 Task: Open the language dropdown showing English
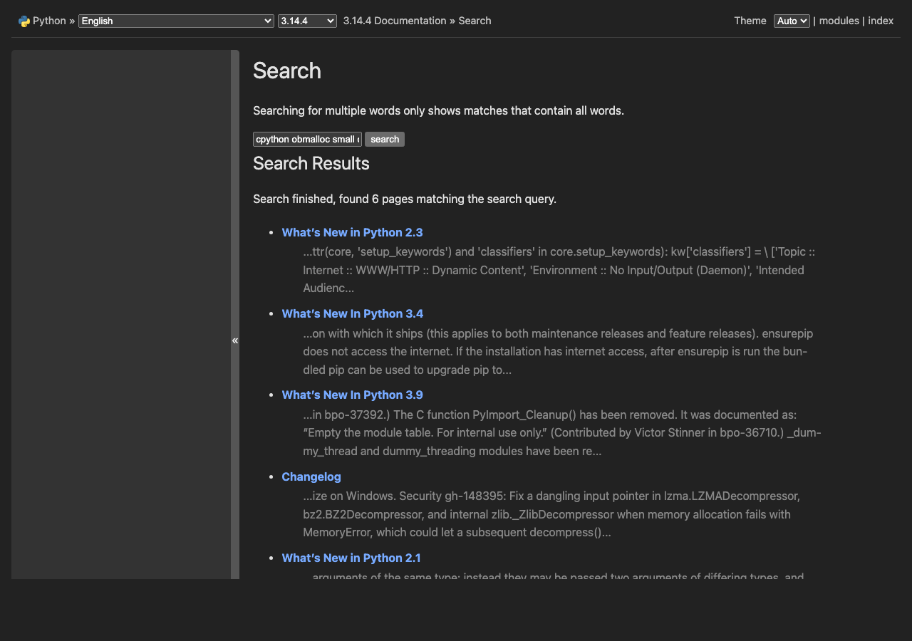pyautogui.click(x=176, y=21)
